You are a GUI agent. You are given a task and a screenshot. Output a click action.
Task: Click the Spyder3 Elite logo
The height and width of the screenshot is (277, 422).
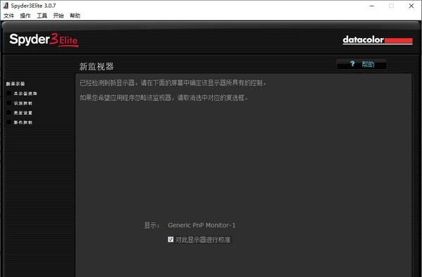click(x=44, y=40)
